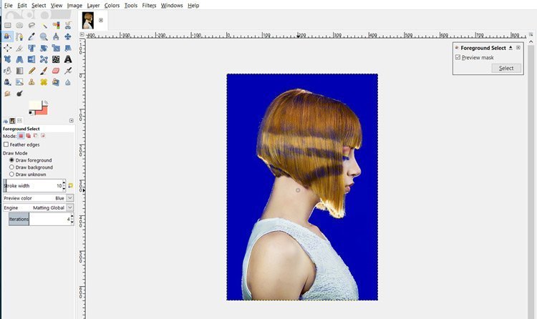Image resolution: width=537 pixels, height=319 pixels.
Task: Click the Iterations slider
Action: point(39,219)
